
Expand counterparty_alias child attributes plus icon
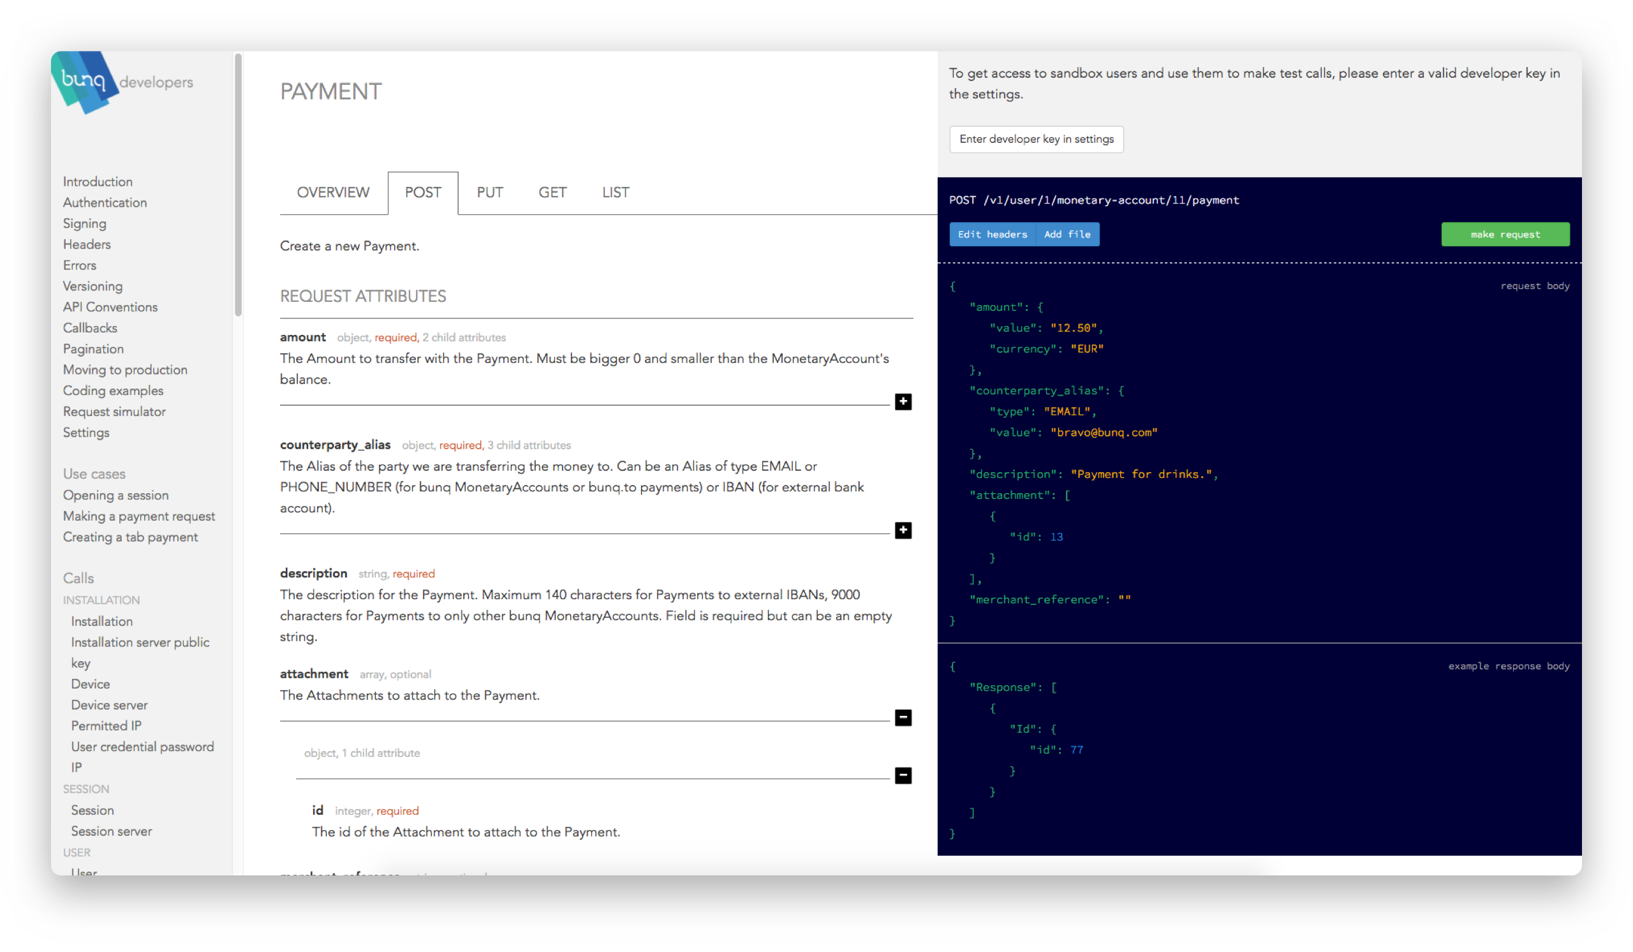[x=903, y=530]
